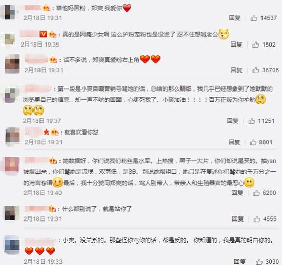Open avatar of last commenter at 19:33
This screenshot has height=265, width=282.
pos(12,244)
